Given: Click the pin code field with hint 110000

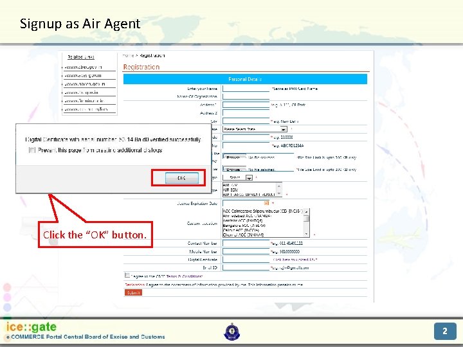Looking at the screenshot, I should click(x=246, y=138).
